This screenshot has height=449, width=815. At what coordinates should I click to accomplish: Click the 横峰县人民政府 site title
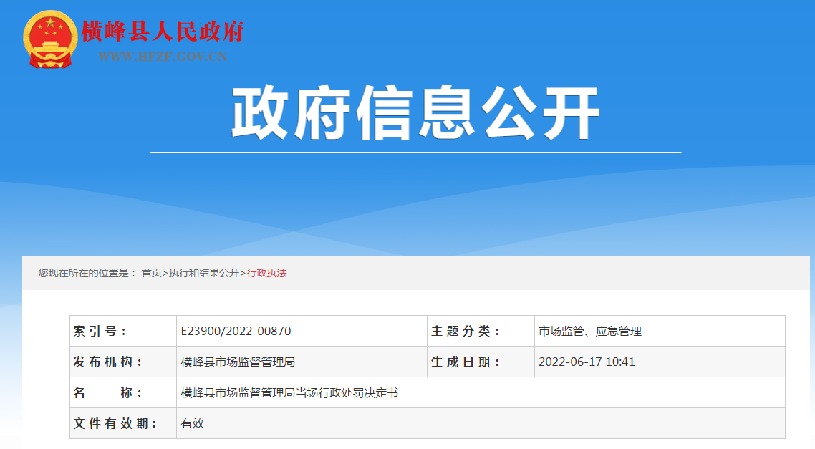point(163,32)
